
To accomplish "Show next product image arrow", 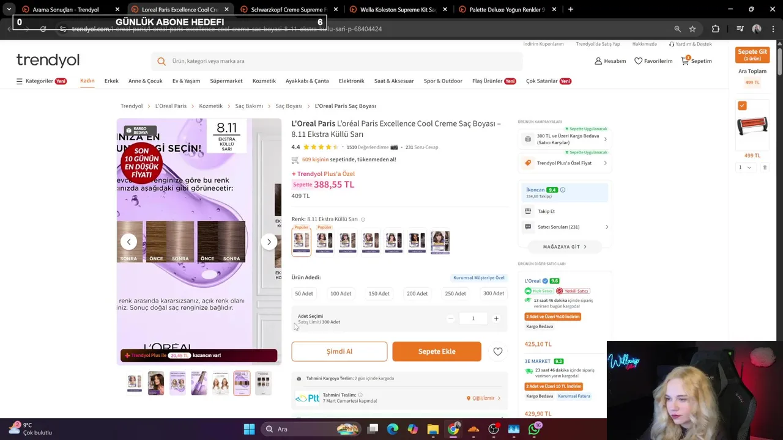I will click(x=269, y=242).
